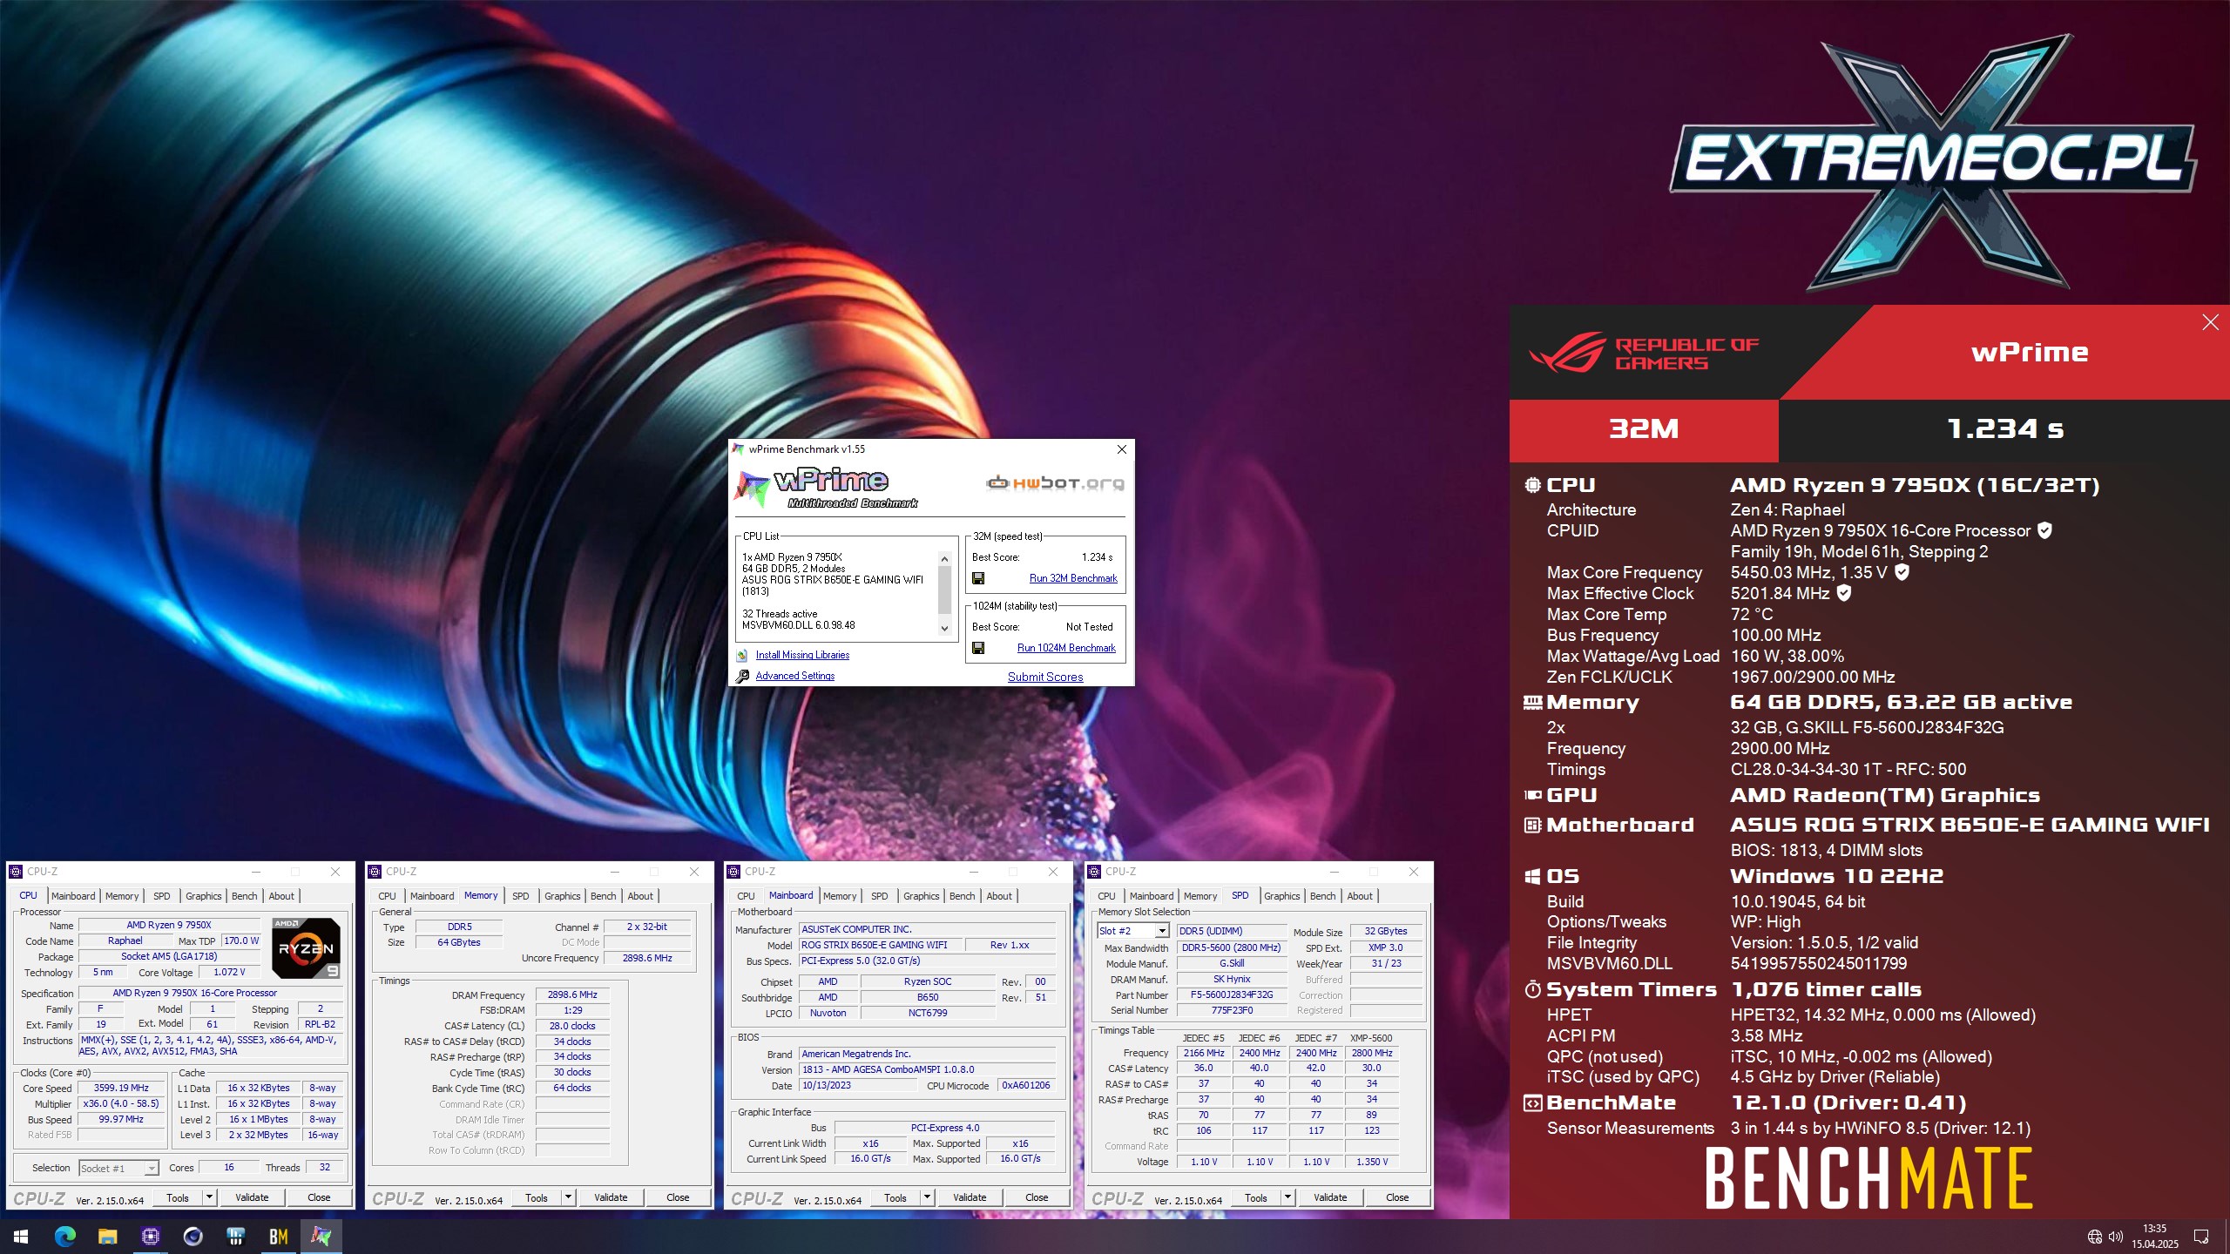The width and height of the screenshot is (2230, 1254).
Task: Click the 1.234 s score in BenchMate
Action: pos(2005,429)
